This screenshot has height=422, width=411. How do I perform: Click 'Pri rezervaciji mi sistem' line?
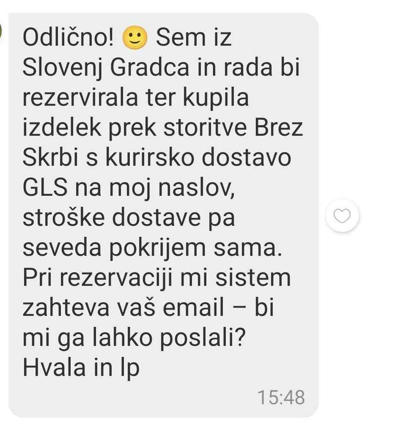pyautogui.click(x=157, y=278)
